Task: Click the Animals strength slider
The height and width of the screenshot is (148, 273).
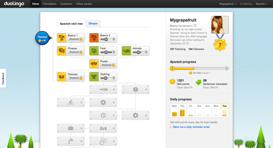Action: pos(140,52)
